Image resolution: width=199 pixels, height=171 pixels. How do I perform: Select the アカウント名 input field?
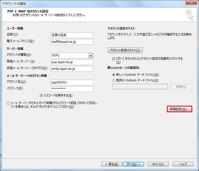pyautogui.click(x=72, y=82)
